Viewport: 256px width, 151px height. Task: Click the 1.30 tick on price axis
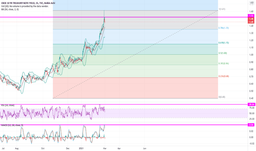251,33
